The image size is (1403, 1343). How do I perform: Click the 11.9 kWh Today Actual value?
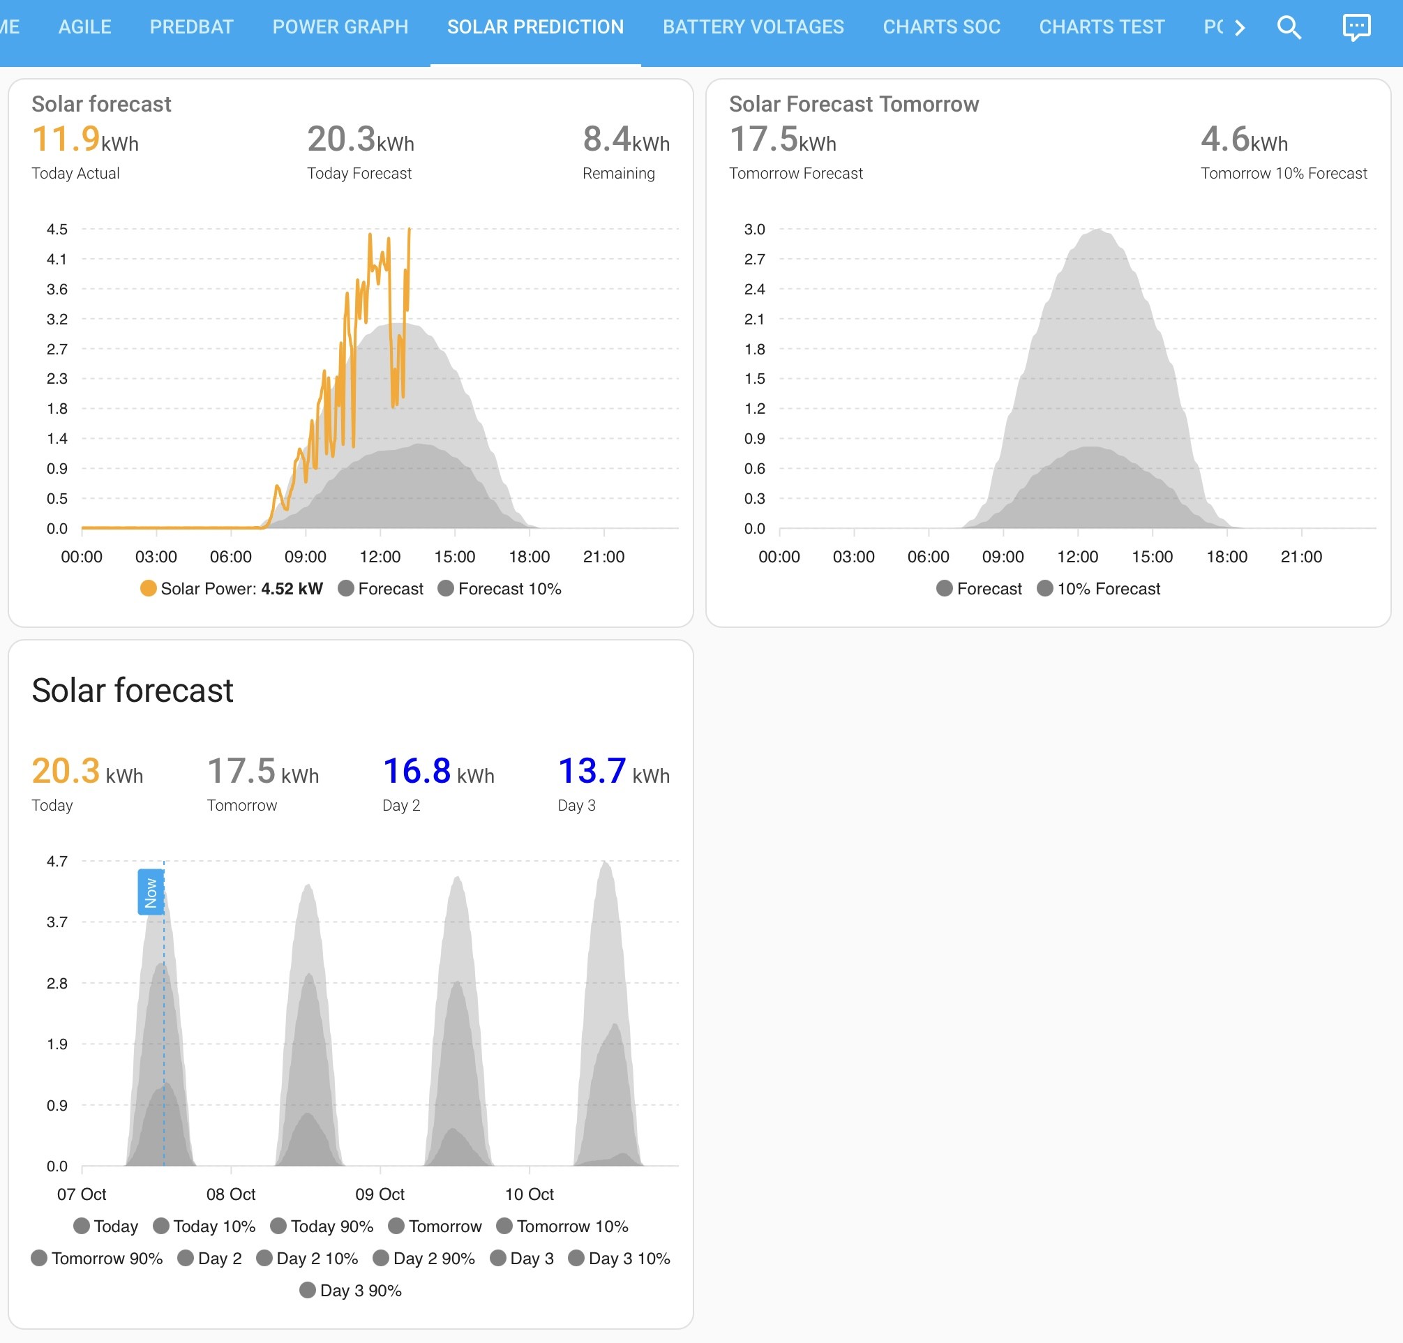coord(85,140)
